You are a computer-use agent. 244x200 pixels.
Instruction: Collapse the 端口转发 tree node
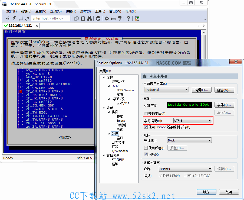[x=109, y=99]
